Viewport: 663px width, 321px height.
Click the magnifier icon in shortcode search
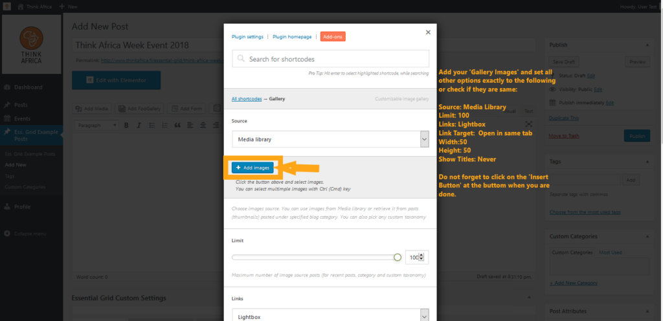(x=241, y=59)
